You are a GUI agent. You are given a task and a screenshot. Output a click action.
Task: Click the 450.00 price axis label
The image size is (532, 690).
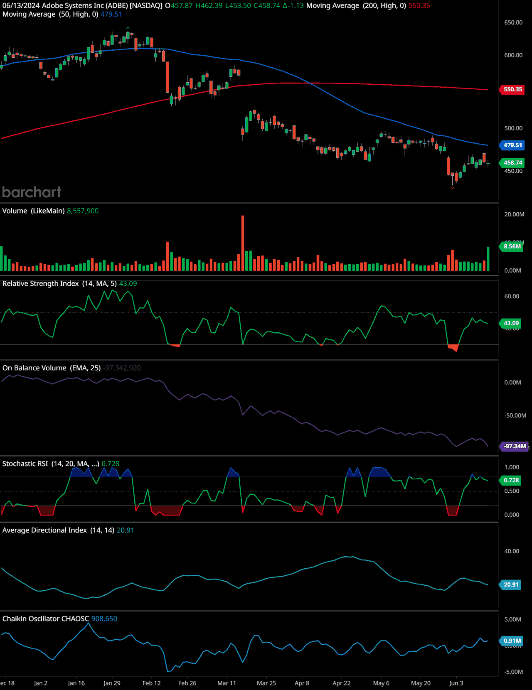[x=513, y=171]
